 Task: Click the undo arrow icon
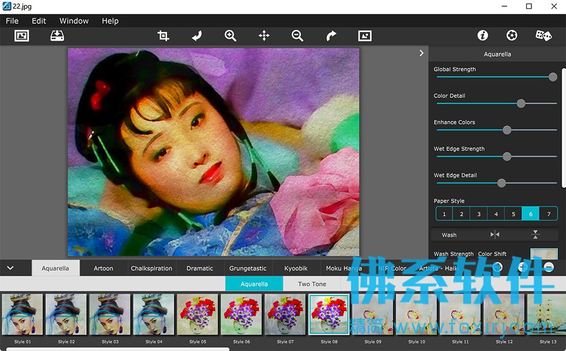[x=197, y=36]
